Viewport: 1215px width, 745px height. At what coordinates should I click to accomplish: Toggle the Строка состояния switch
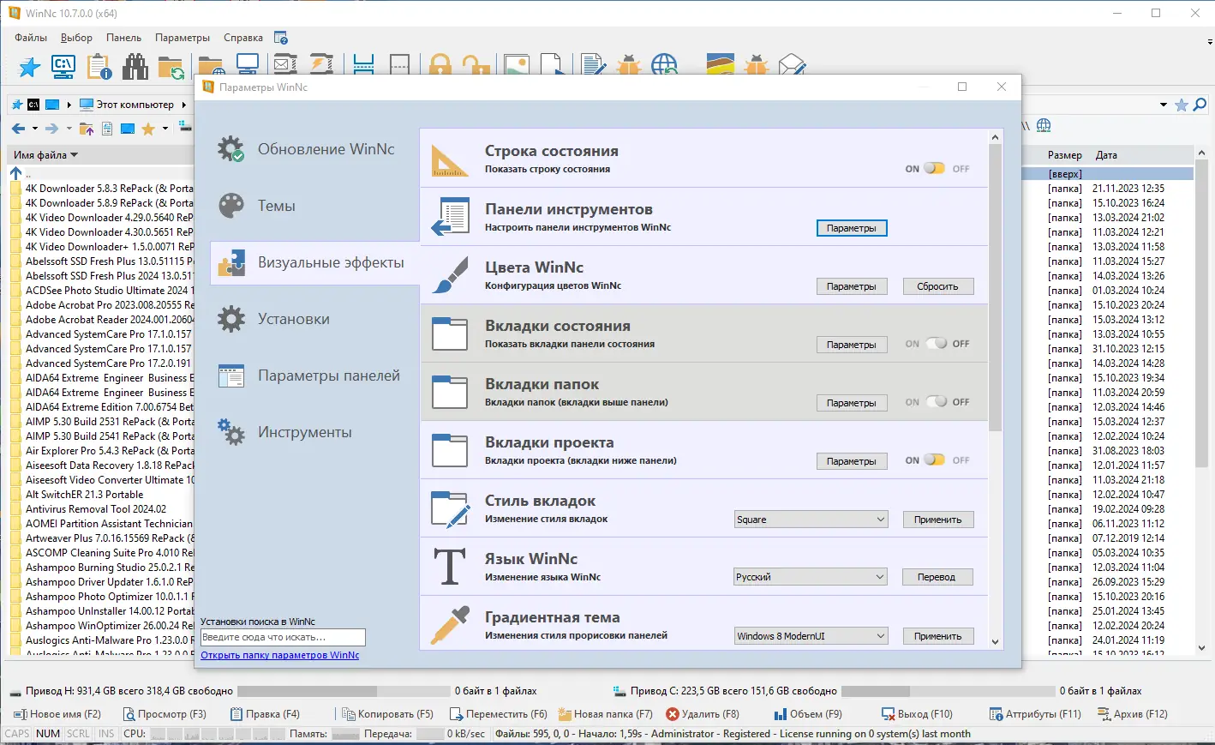(934, 169)
